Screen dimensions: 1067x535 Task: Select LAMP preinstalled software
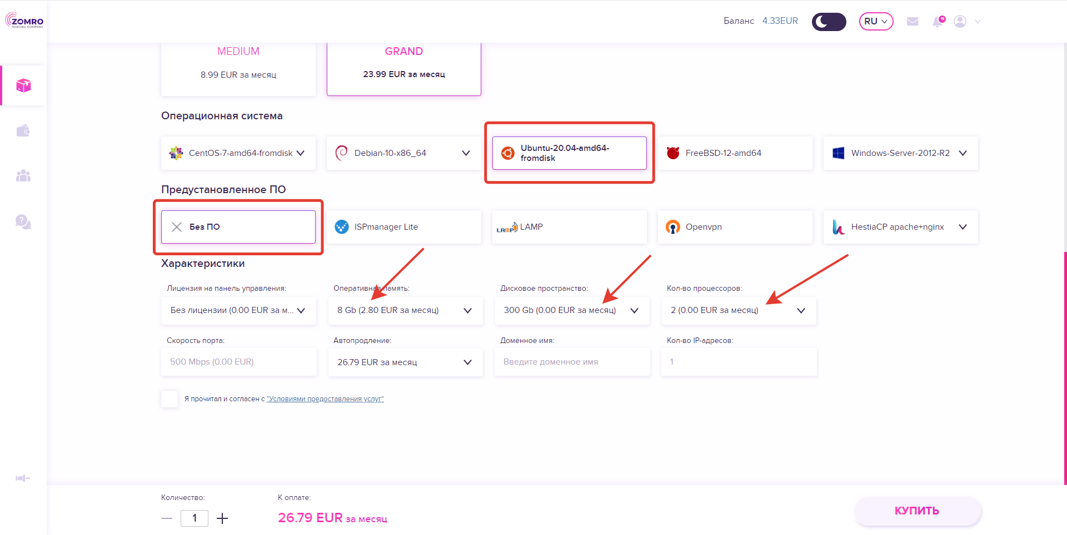(x=570, y=227)
